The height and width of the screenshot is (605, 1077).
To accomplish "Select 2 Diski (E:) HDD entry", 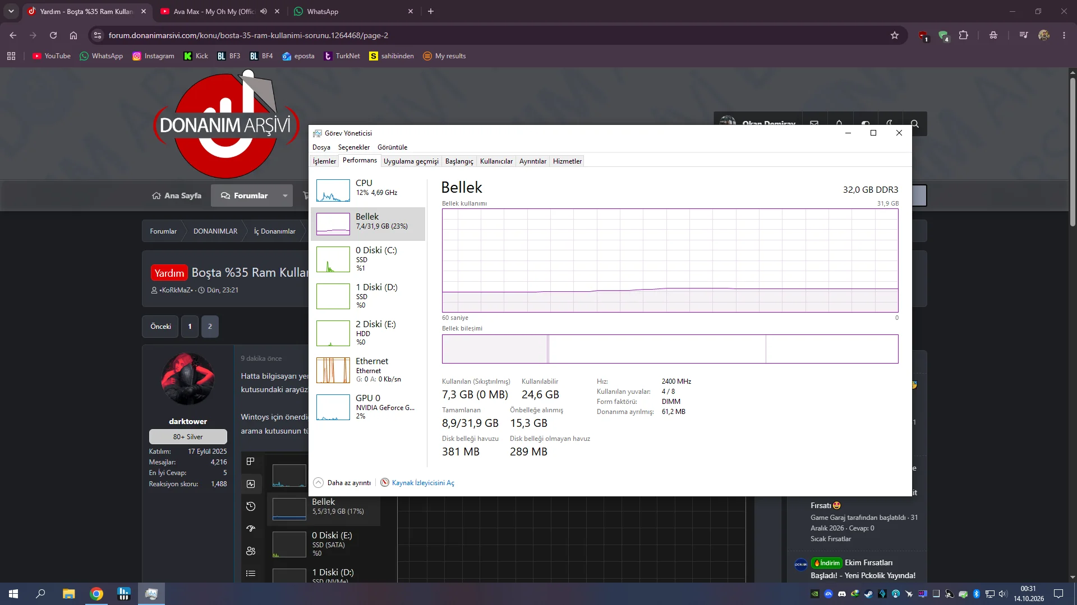I will pyautogui.click(x=367, y=333).
